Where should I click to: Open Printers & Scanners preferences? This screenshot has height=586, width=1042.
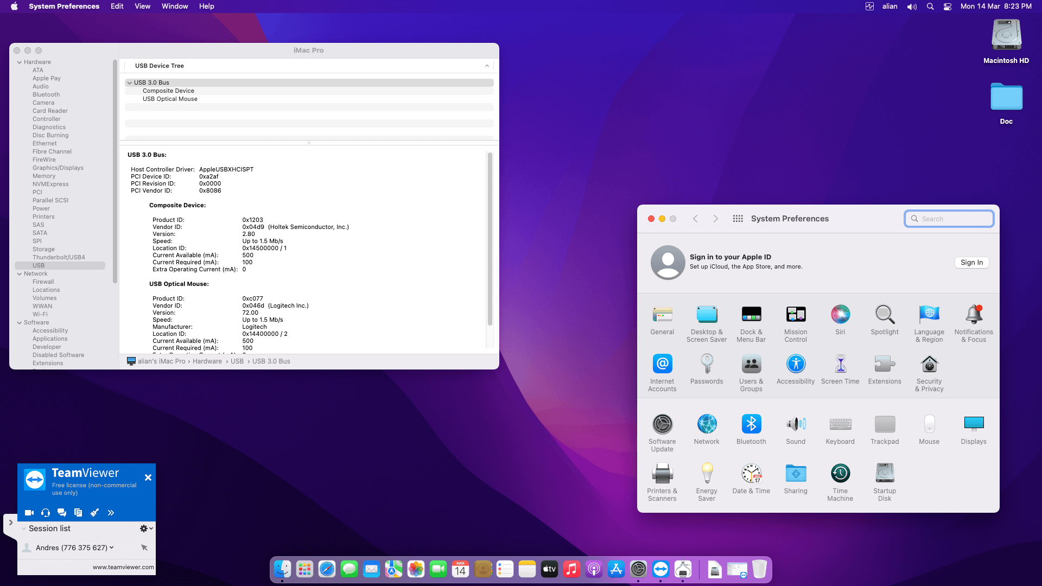pyautogui.click(x=662, y=482)
